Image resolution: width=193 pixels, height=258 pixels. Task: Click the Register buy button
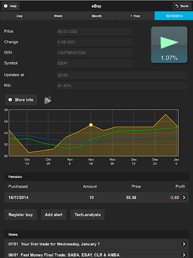[x=21, y=214]
